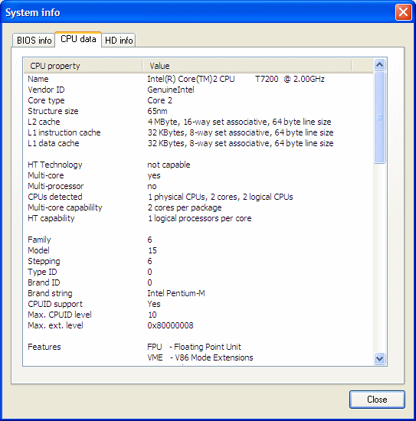Select the HT capability row
416x421 pixels.
(198, 218)
